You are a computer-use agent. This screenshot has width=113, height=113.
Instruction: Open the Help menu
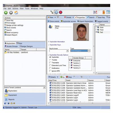41,8
